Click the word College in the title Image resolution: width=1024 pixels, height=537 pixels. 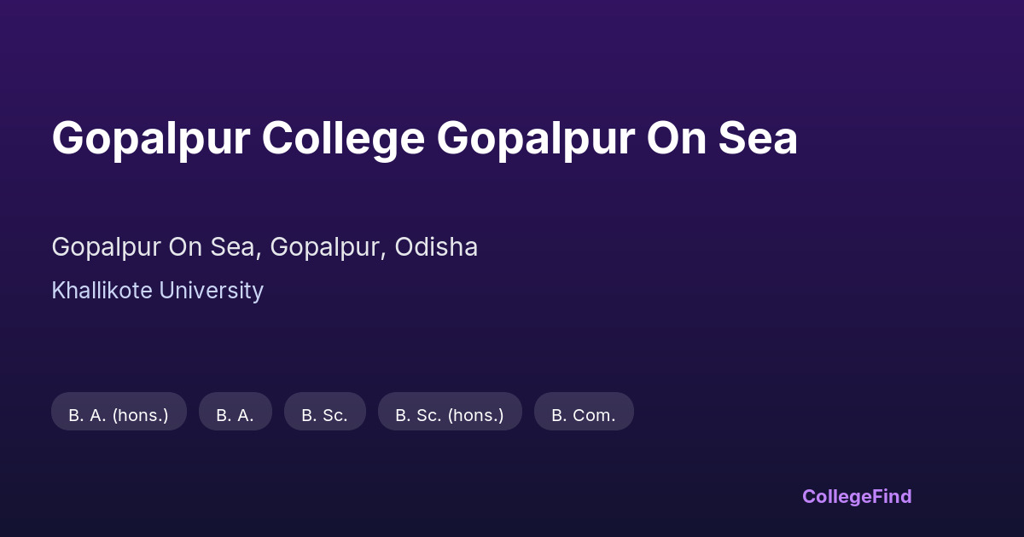point(342,138)
